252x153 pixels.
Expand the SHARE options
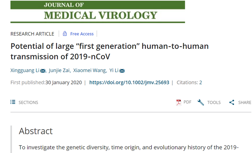pyautogui.click(x=245, y=103)
